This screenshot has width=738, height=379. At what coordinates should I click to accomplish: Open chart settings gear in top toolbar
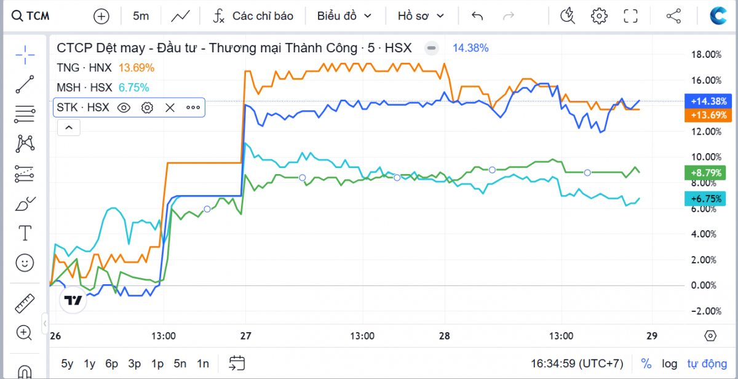[598, 16]
